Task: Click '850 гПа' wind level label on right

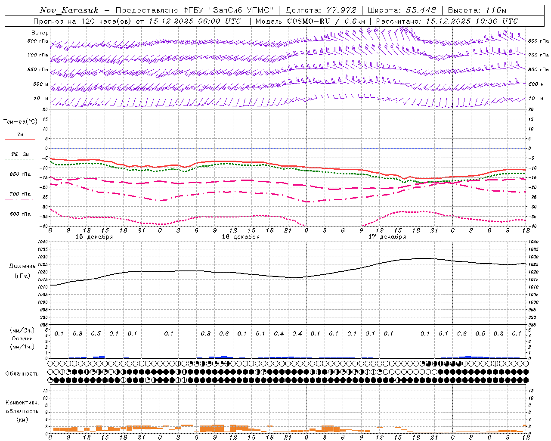Action: point(539,69)
